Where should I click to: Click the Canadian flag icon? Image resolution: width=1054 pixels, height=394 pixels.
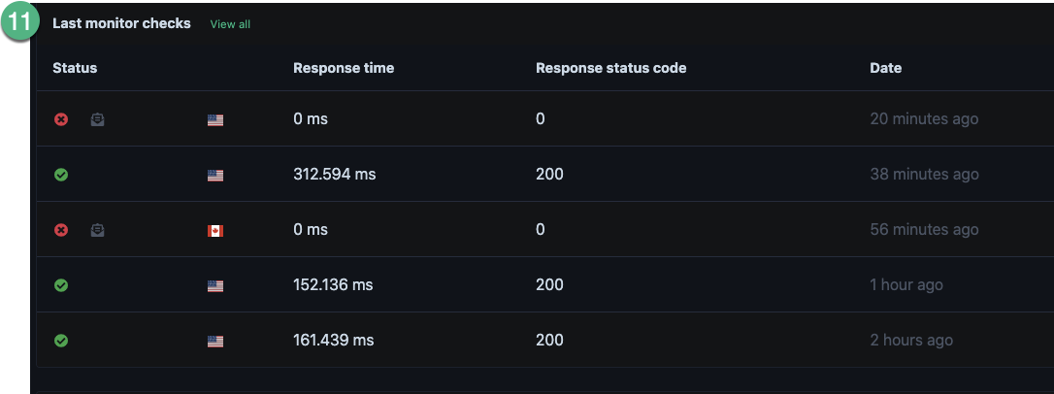pyautogui.click(x=215, y=231)
